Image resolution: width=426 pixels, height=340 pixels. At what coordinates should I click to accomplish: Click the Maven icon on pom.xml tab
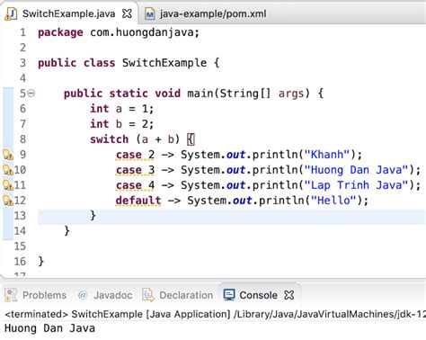tap(150, 14)
